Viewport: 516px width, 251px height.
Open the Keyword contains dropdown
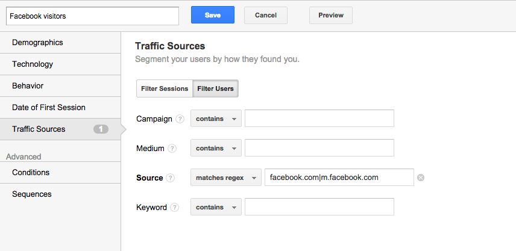coord(216,207)
